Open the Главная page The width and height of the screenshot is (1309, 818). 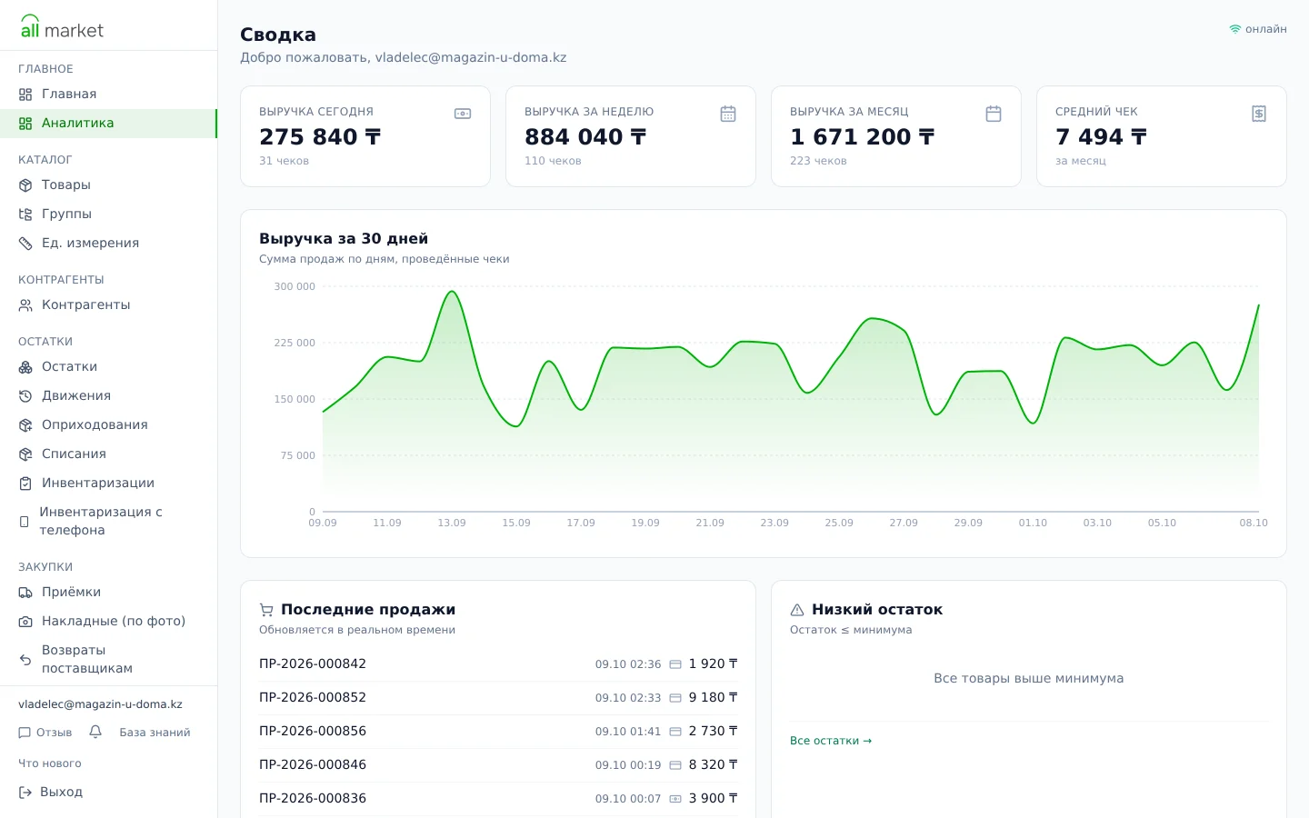108,95
